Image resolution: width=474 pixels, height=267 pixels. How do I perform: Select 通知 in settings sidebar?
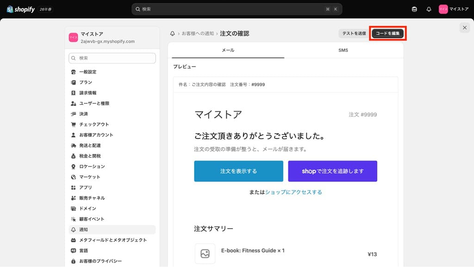click(112, 230)
